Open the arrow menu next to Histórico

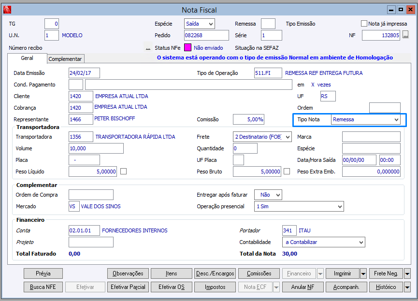tap(407, 287)
